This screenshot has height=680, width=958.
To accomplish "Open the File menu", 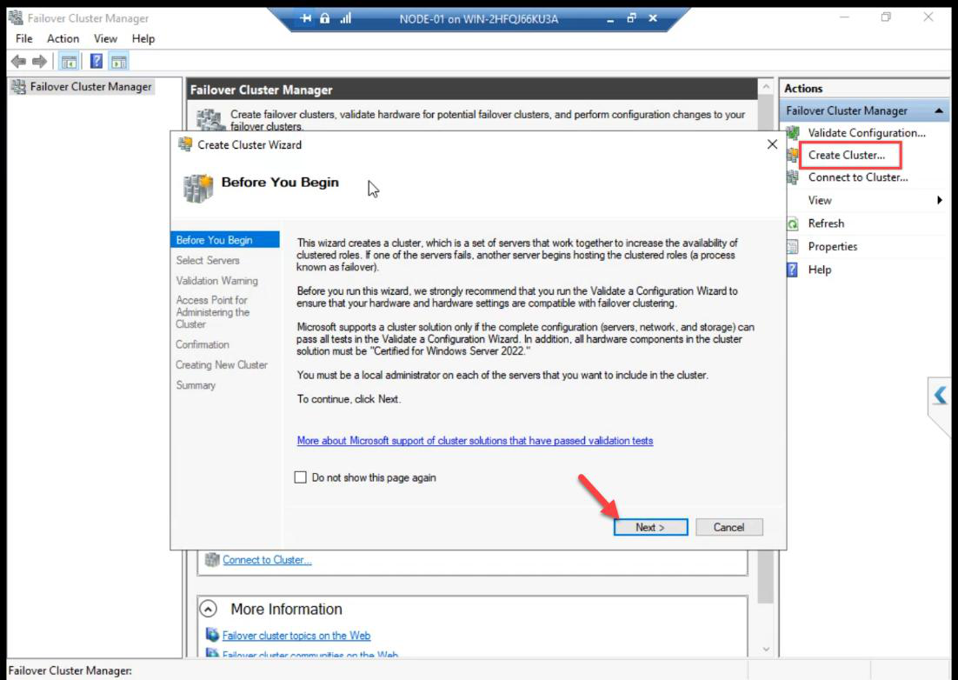I will tap(23, 38).
